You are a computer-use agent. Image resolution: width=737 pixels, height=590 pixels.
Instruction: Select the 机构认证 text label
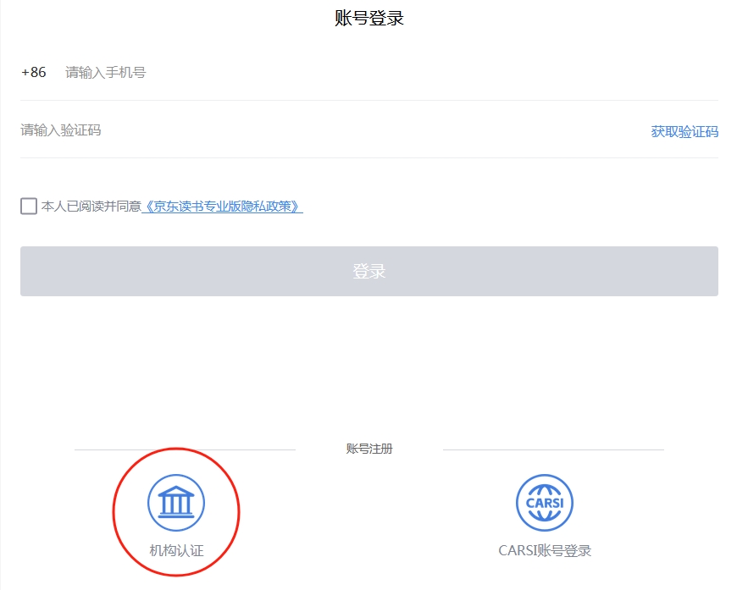click(x=176, y=551)
